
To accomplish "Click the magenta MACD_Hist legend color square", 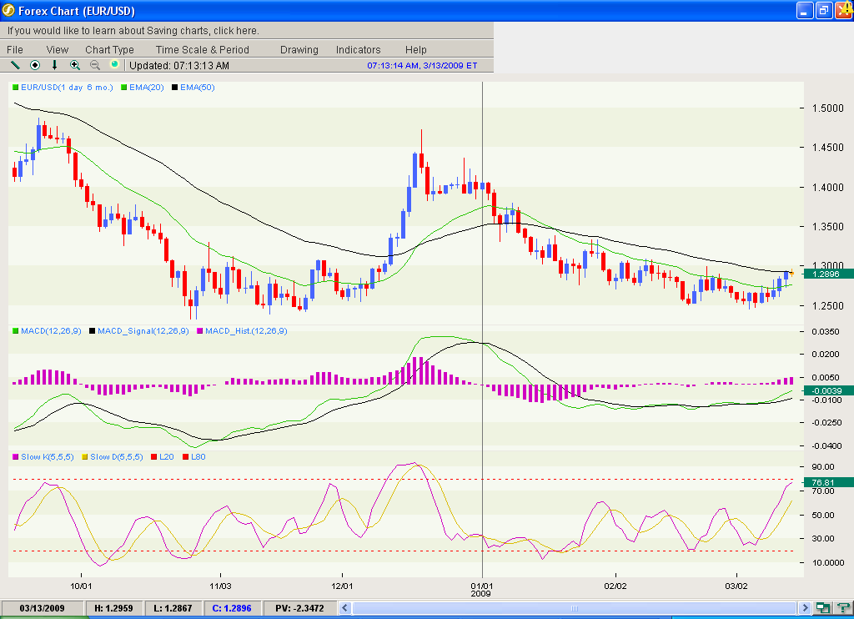I will [x=200, y=330].
